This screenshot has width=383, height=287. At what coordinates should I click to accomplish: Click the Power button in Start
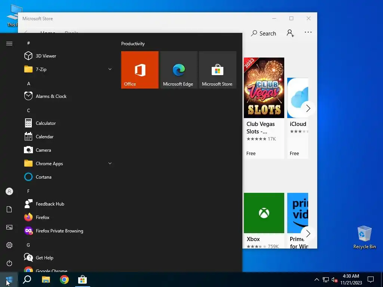(x=9, y=263)
